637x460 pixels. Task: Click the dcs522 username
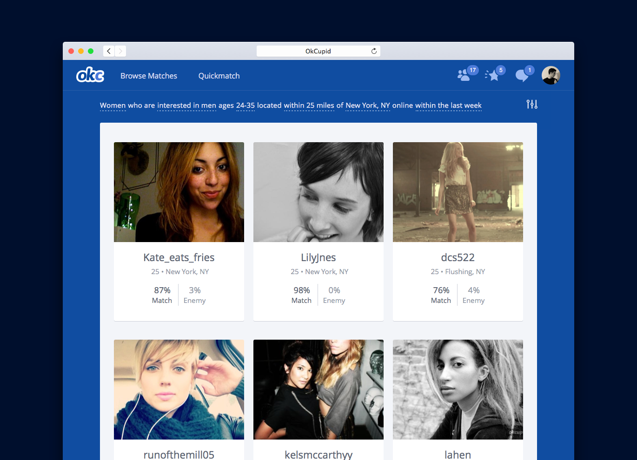458,257
